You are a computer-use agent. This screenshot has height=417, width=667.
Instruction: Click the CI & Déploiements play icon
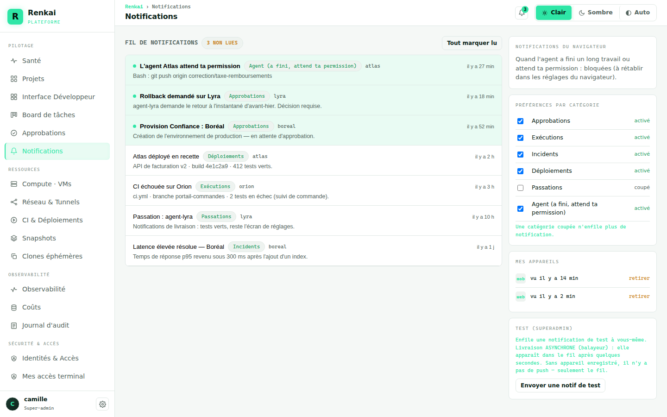(14, 220)
